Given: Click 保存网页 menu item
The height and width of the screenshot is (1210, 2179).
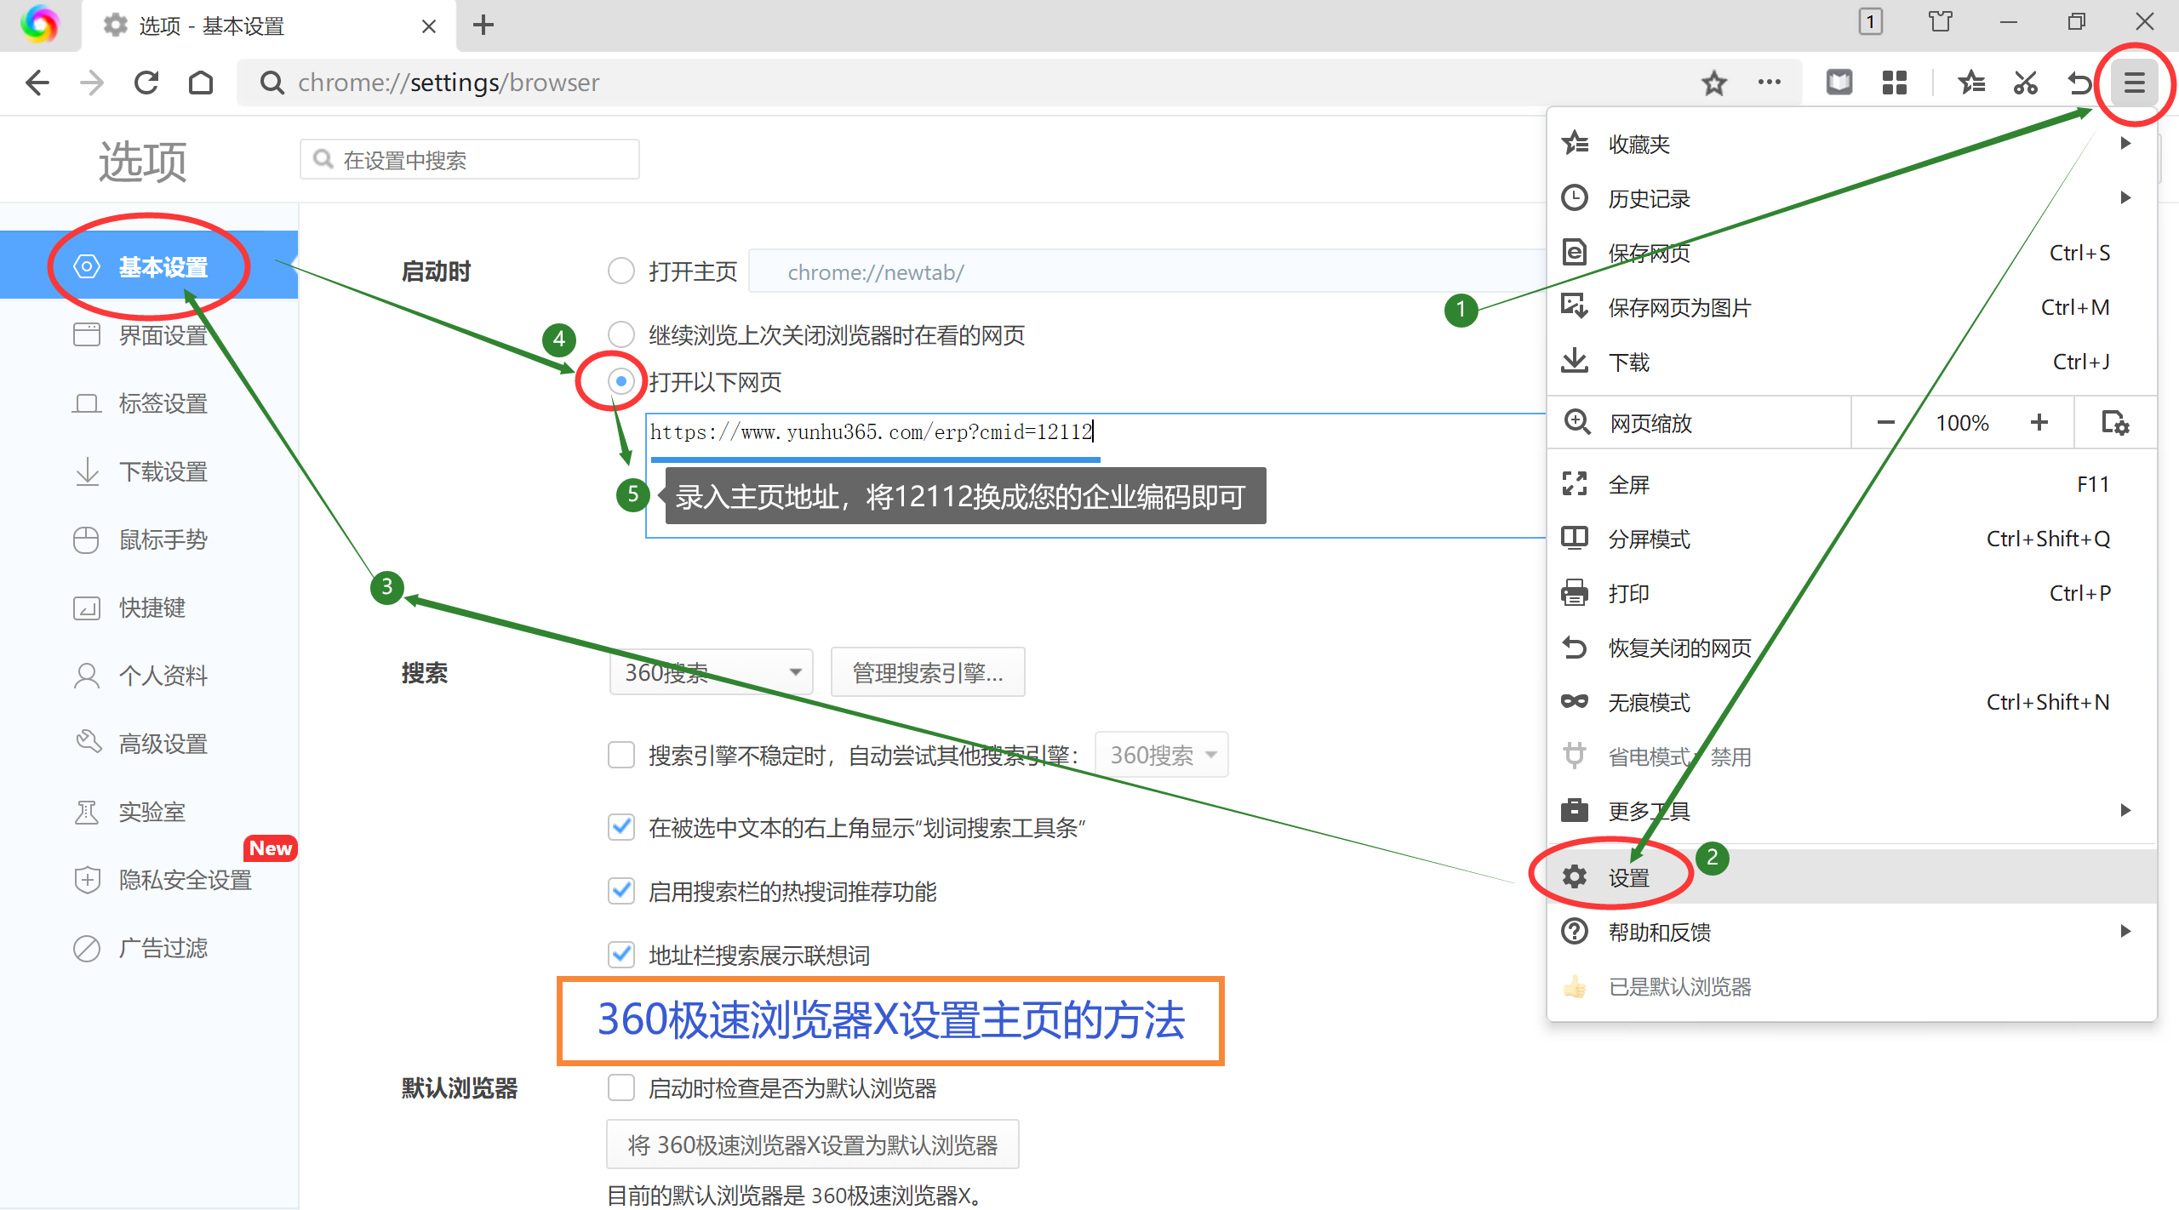Looking at the screenshot, I should (x=1852, y=253).
